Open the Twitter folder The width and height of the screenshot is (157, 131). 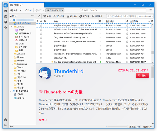tap(19, 67)
